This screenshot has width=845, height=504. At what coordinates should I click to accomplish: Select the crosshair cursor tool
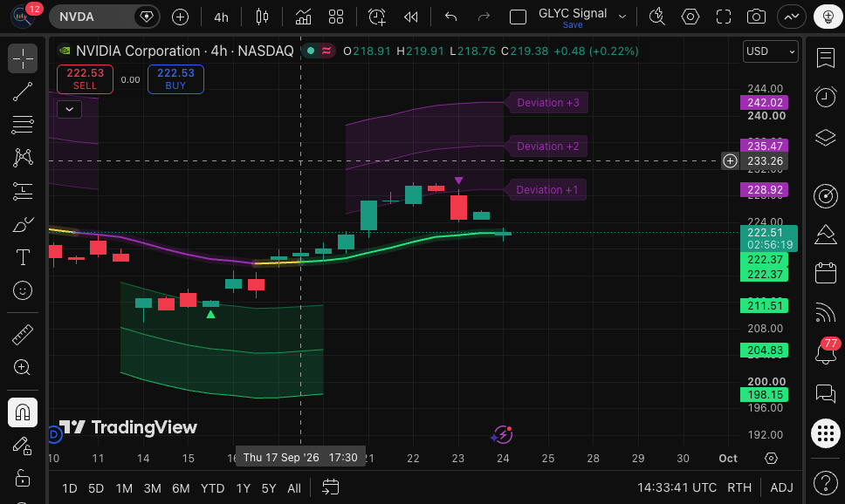(23, 58)
